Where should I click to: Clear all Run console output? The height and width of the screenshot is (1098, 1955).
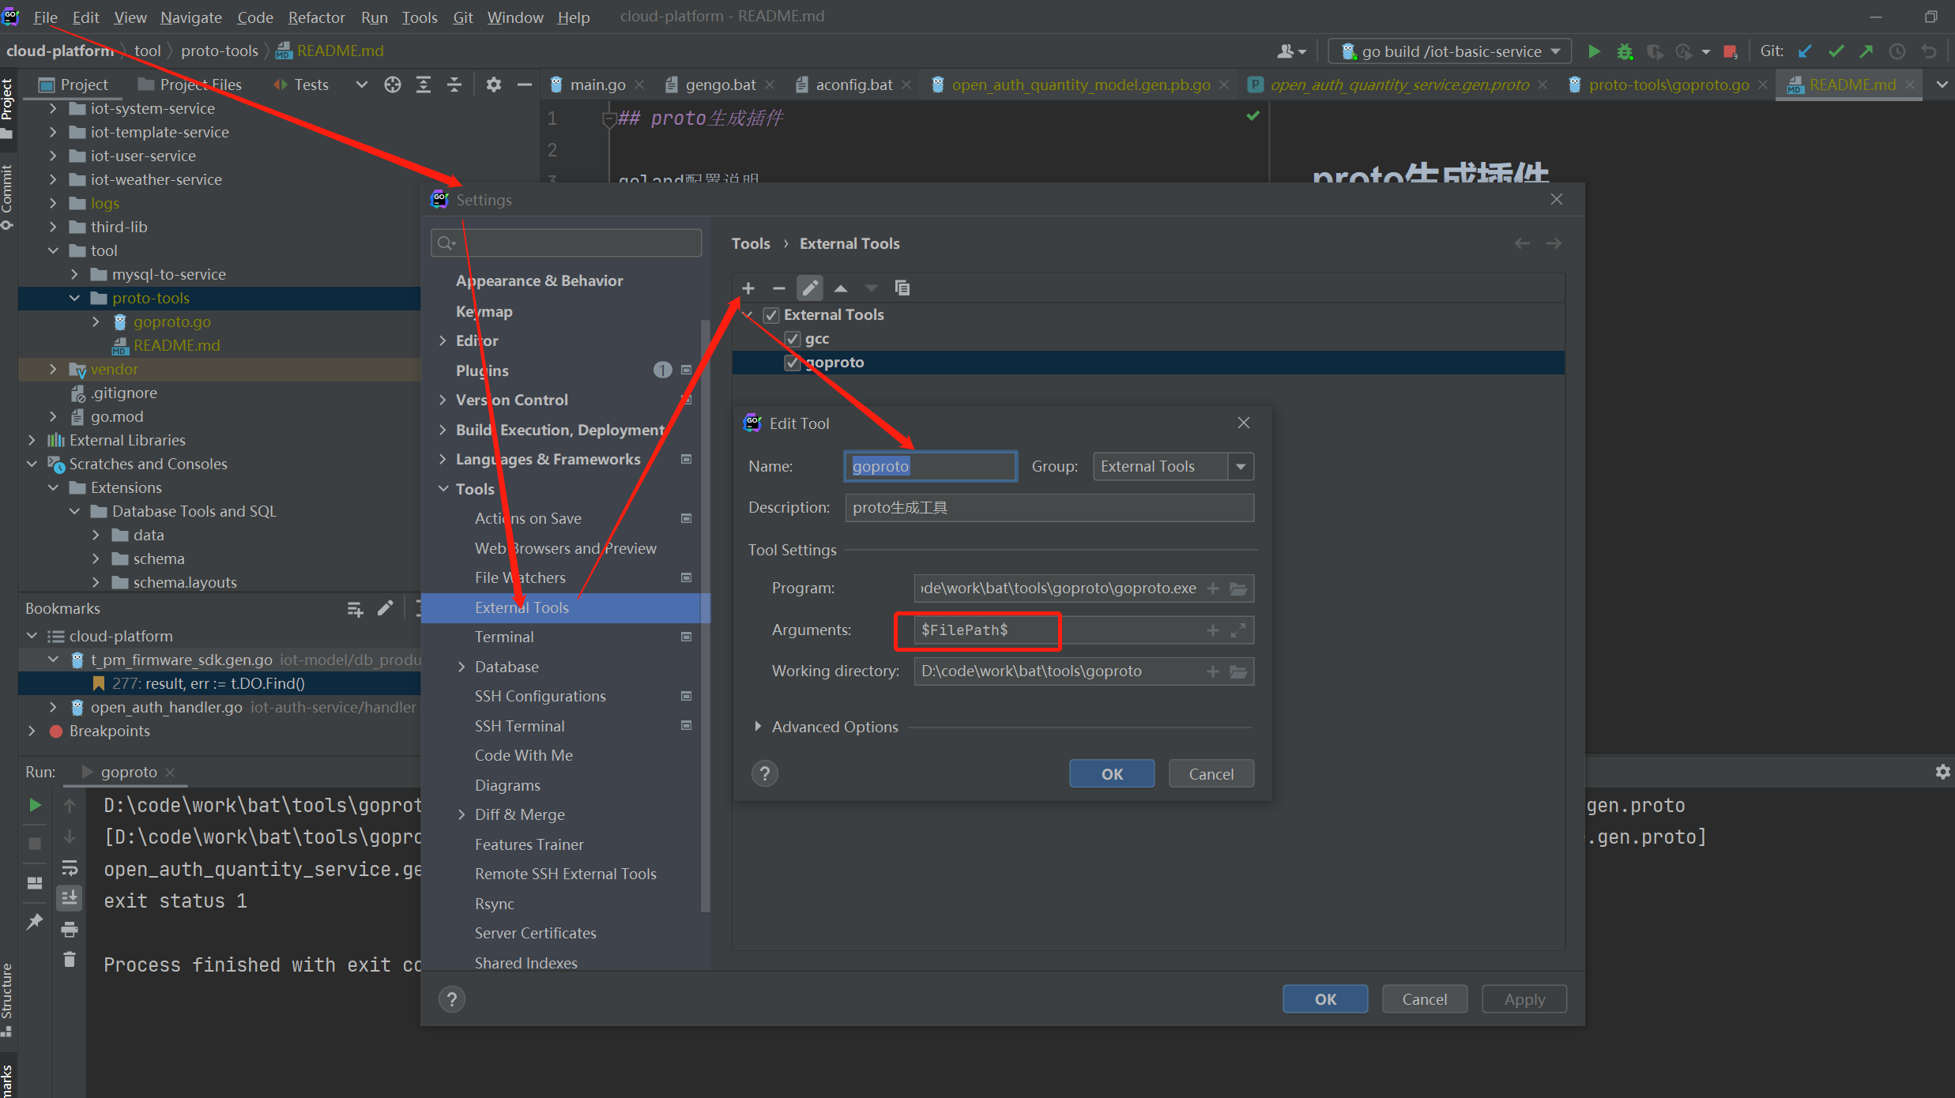click(70, 959)
